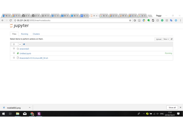Viewport: 183px width, 130px height.
Task: Go back in browser history
Action: [3, 20]
